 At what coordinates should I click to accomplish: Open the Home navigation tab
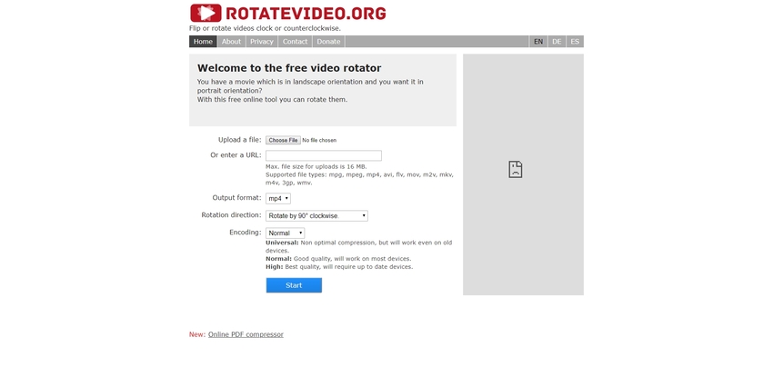203,42
